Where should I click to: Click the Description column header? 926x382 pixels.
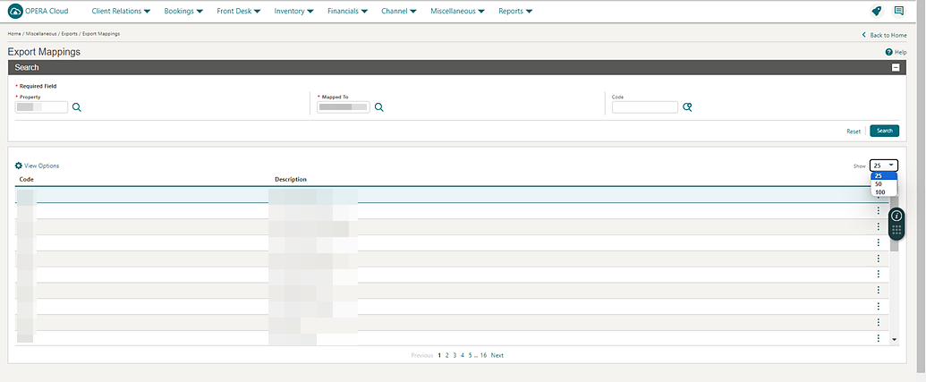(x=291, y=180)
